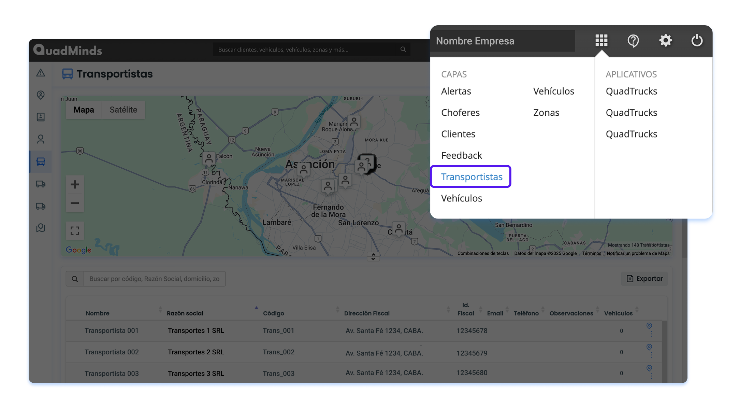Click the QuadMinds logo
739x409 pixels.
(x=68, y=50)
